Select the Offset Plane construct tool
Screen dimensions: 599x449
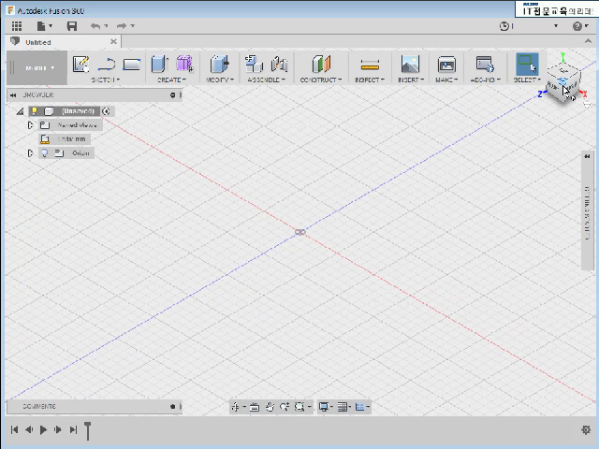click(321, 64)
